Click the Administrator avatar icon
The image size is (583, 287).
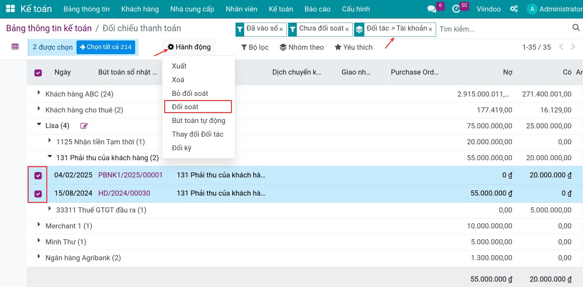pyautogui.click(x=532, y=9)
